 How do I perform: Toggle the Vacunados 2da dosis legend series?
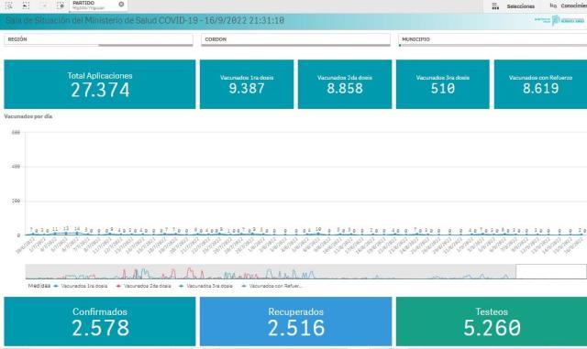pyautogui.click(x=144, y=286)
